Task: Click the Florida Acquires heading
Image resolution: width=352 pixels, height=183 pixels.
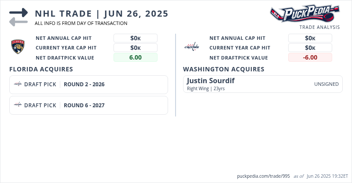Action: 41,69
